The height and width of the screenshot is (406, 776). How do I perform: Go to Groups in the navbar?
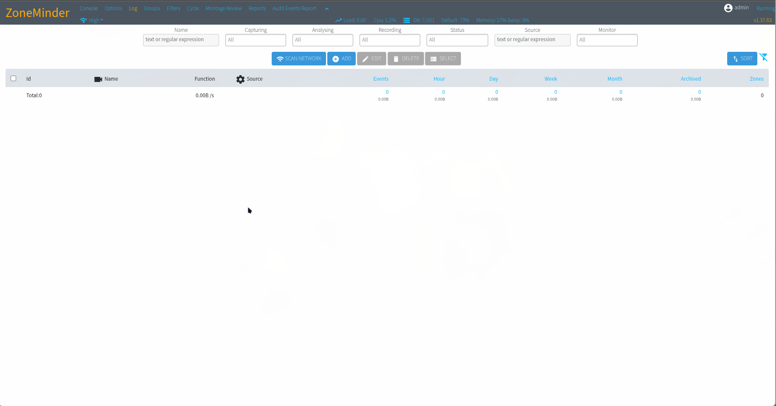[x=152, y=8]
